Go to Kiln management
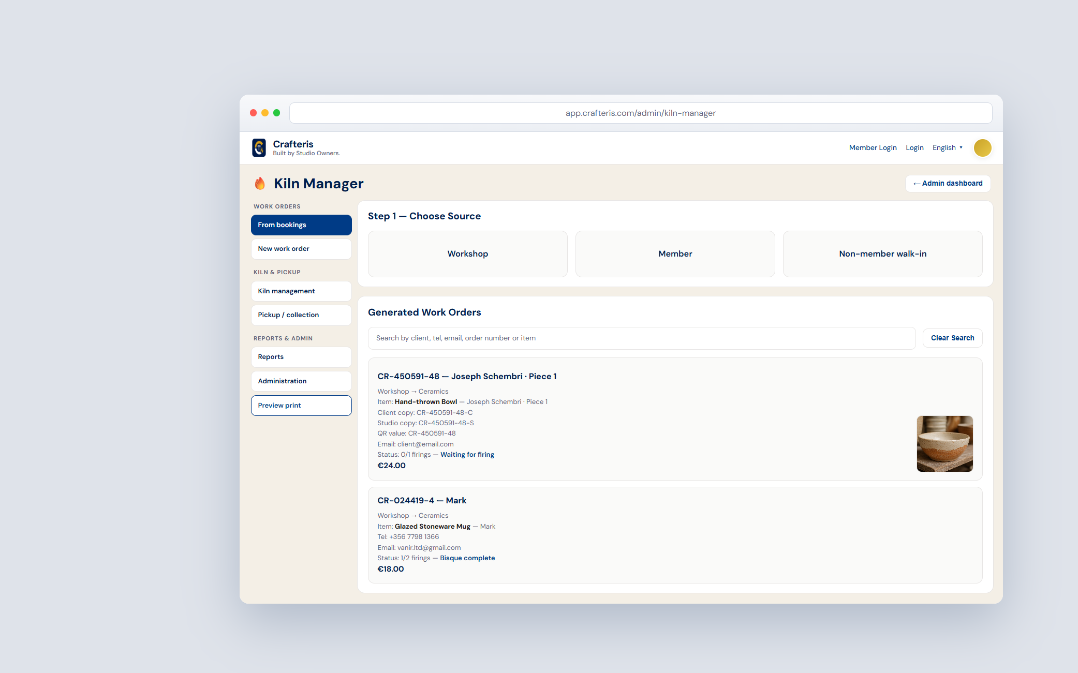 point(301,291)
